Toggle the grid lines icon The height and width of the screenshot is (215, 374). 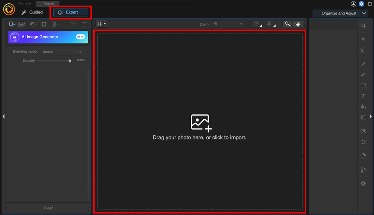[x=100, y=24]
